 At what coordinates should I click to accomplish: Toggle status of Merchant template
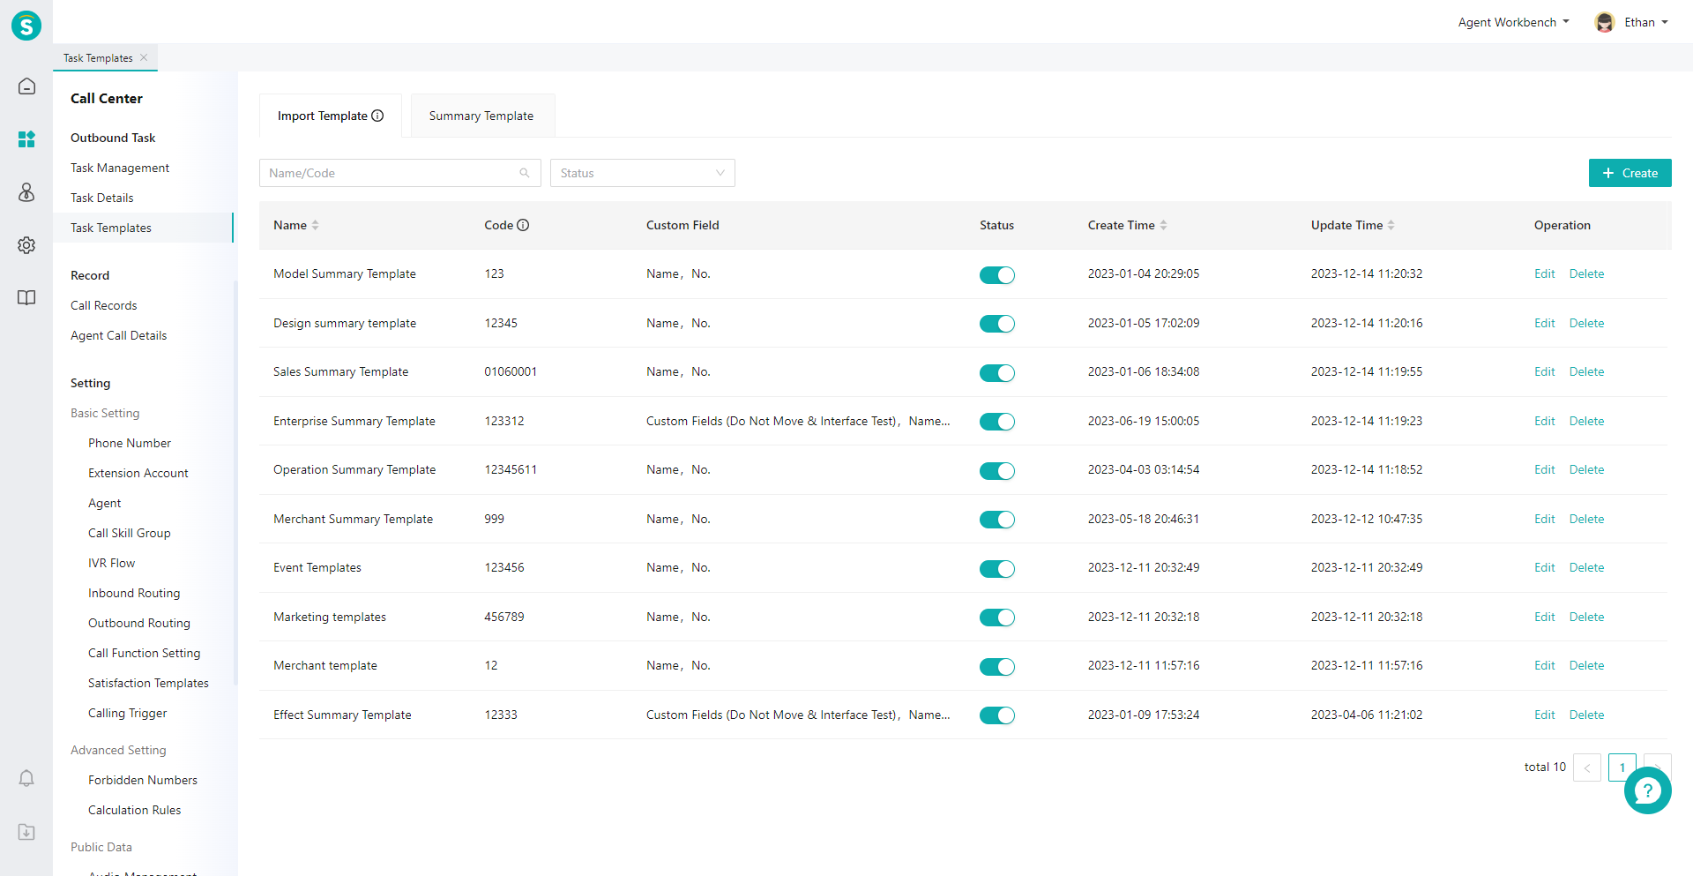point(996,667)
